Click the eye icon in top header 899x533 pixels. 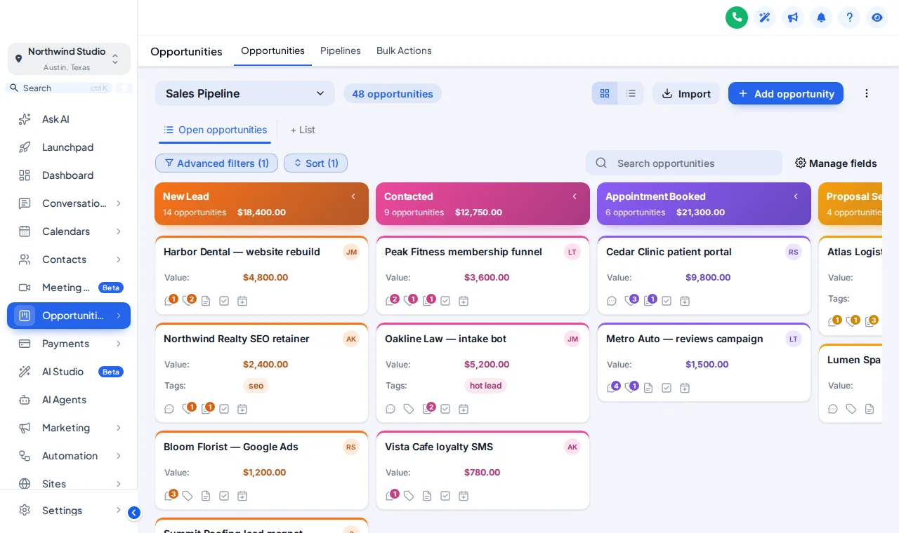[x=877, y=18]
